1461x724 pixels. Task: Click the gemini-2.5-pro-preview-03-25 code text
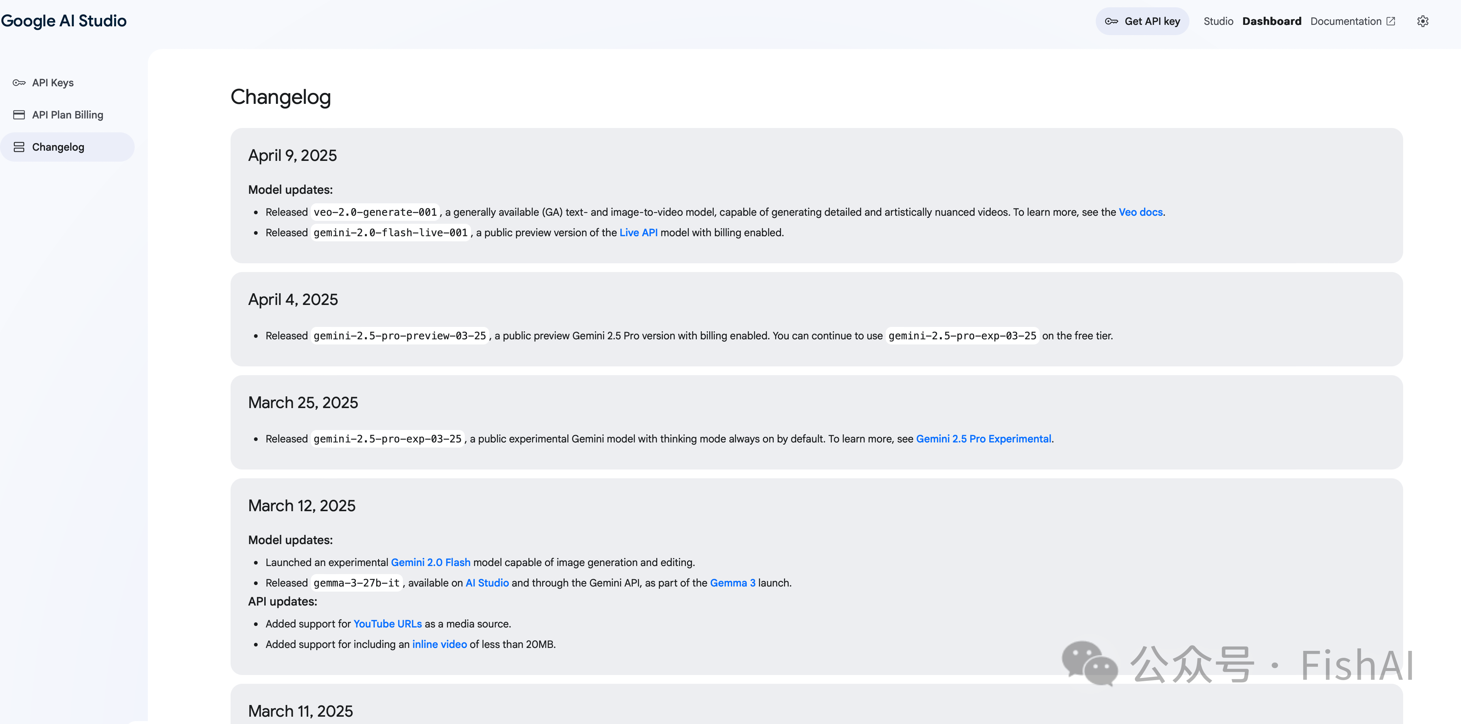point(400,335)
